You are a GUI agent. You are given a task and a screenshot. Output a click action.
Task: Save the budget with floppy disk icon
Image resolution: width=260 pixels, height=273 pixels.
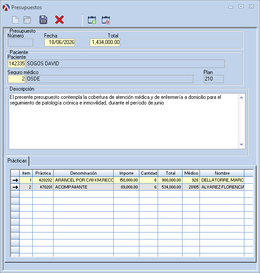(x=43, y=20)
